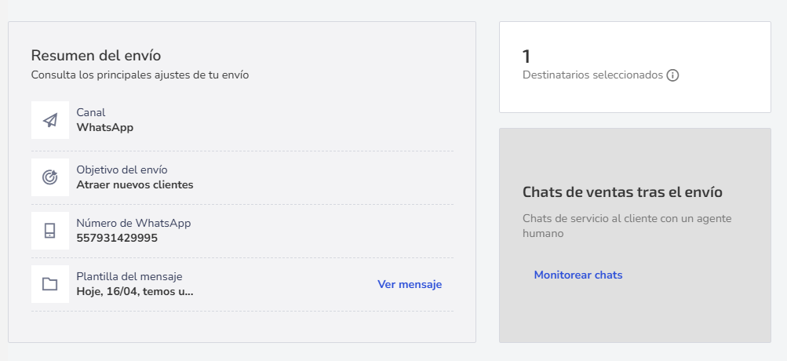The width and height of the screenshot is (787, 361).
Task: Click the paper plane Canal icon
Action: [50, 120]
